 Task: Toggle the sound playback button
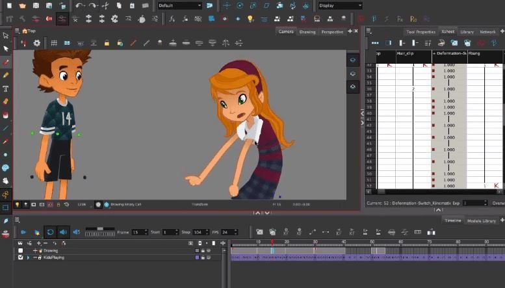pos(63,232)
